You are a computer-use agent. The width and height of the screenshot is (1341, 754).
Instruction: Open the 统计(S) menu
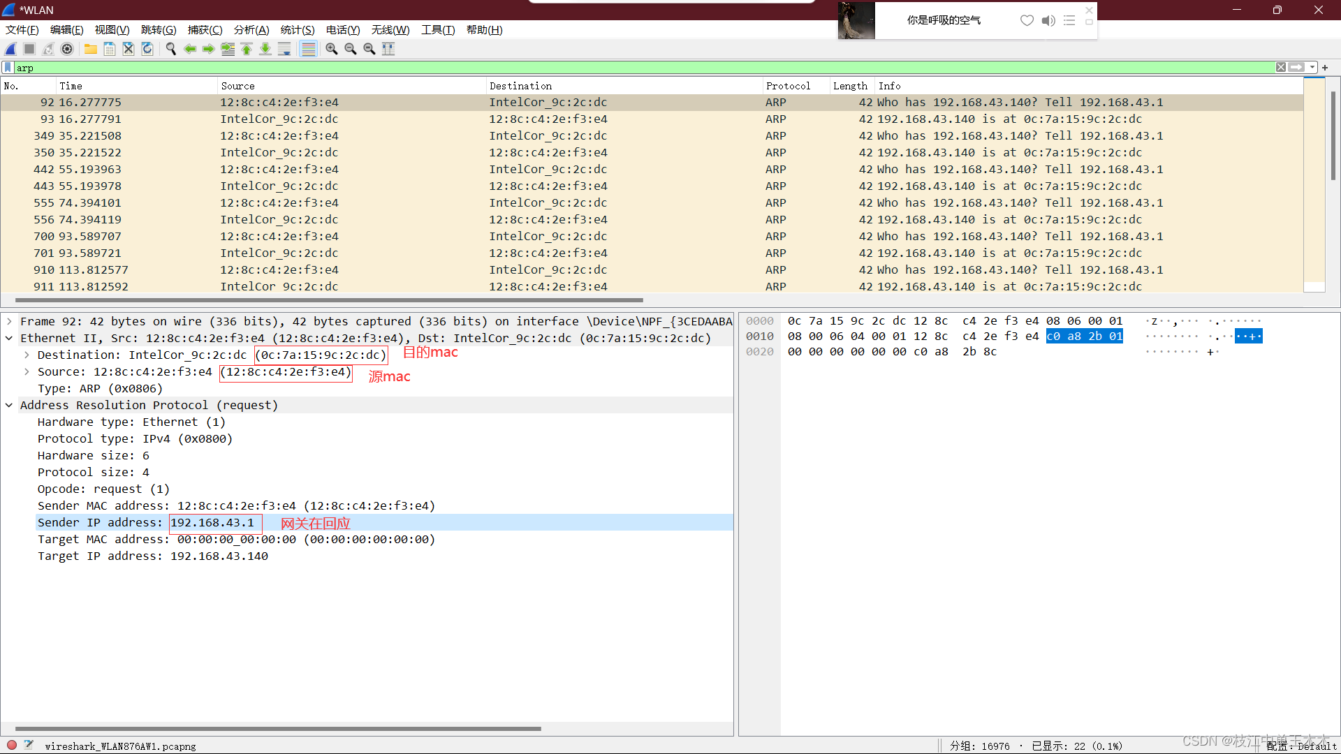pos(297,30)
